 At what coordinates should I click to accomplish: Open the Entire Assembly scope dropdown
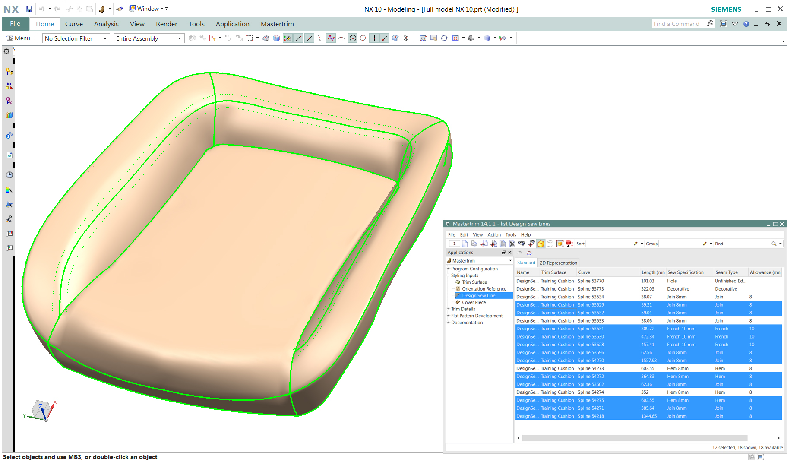click(x=180, y=38)
